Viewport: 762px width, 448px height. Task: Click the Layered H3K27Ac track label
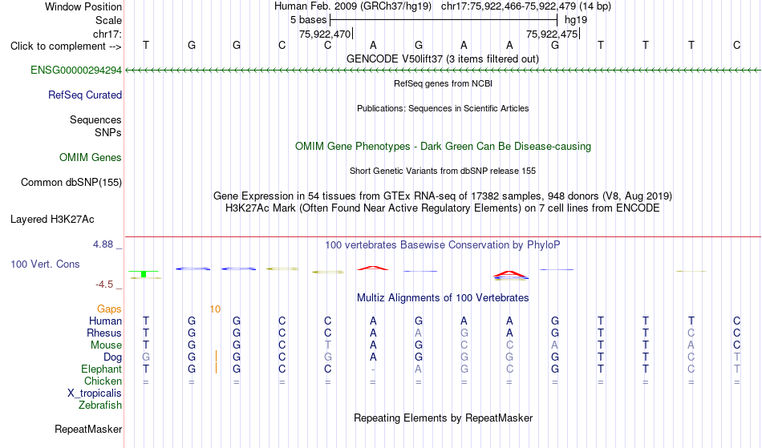[52, 220]
